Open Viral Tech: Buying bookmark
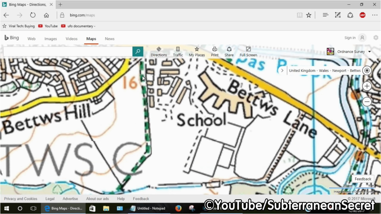 tap(18, 26)
